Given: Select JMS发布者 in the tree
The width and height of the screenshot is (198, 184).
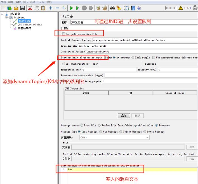Looking at the screenshot, I should tap(24, 21).
